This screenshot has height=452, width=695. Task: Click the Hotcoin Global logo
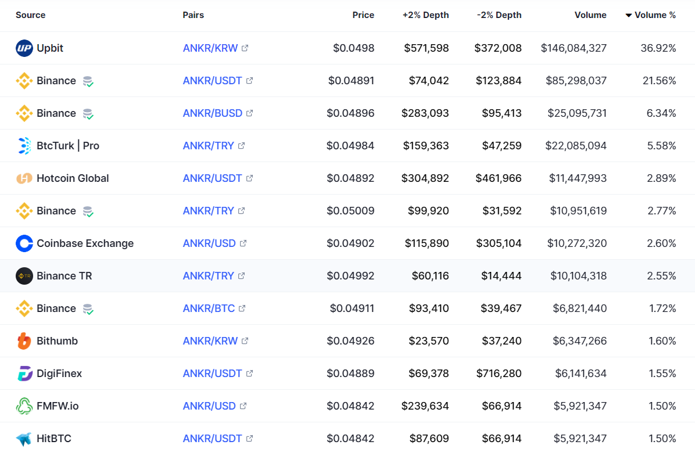pos(24,178)
